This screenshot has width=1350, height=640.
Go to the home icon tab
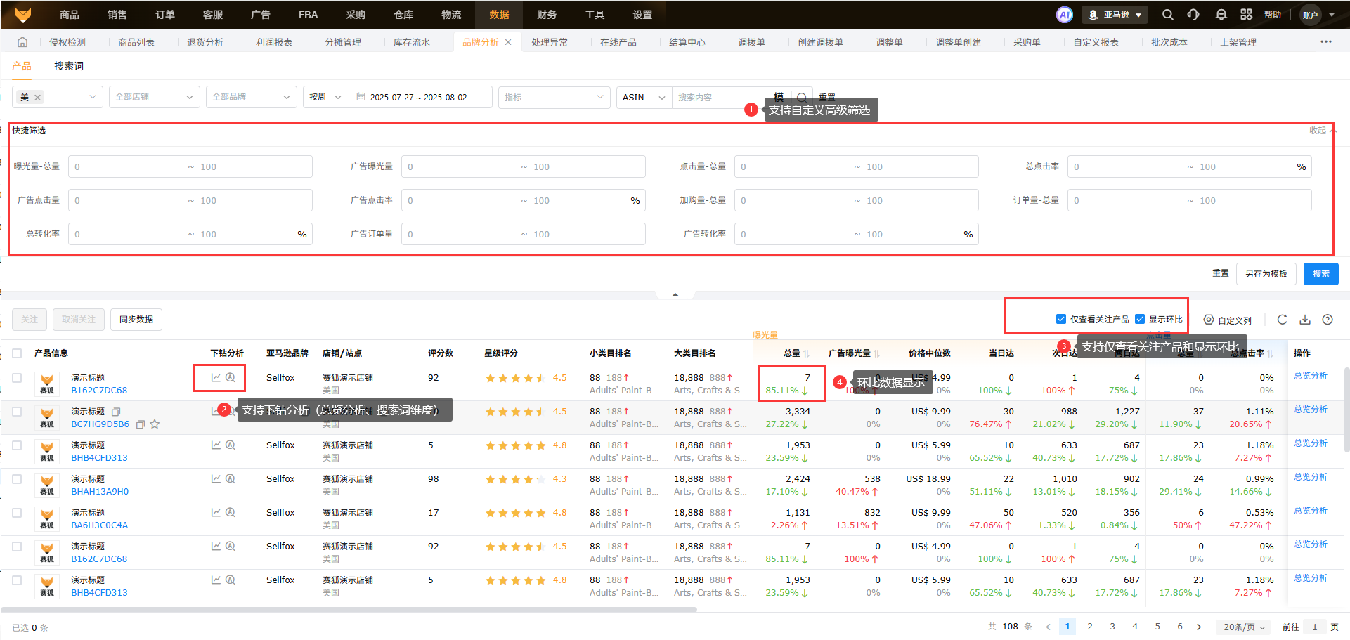click(22, 42)
